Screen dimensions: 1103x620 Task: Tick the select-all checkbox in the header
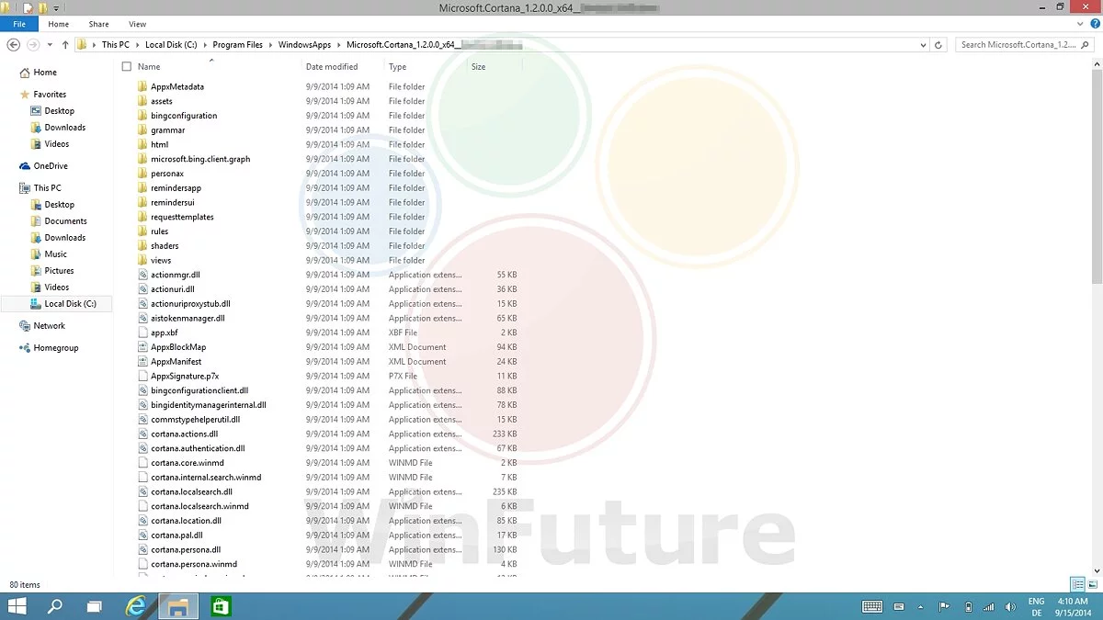click(x=127, y=66)
